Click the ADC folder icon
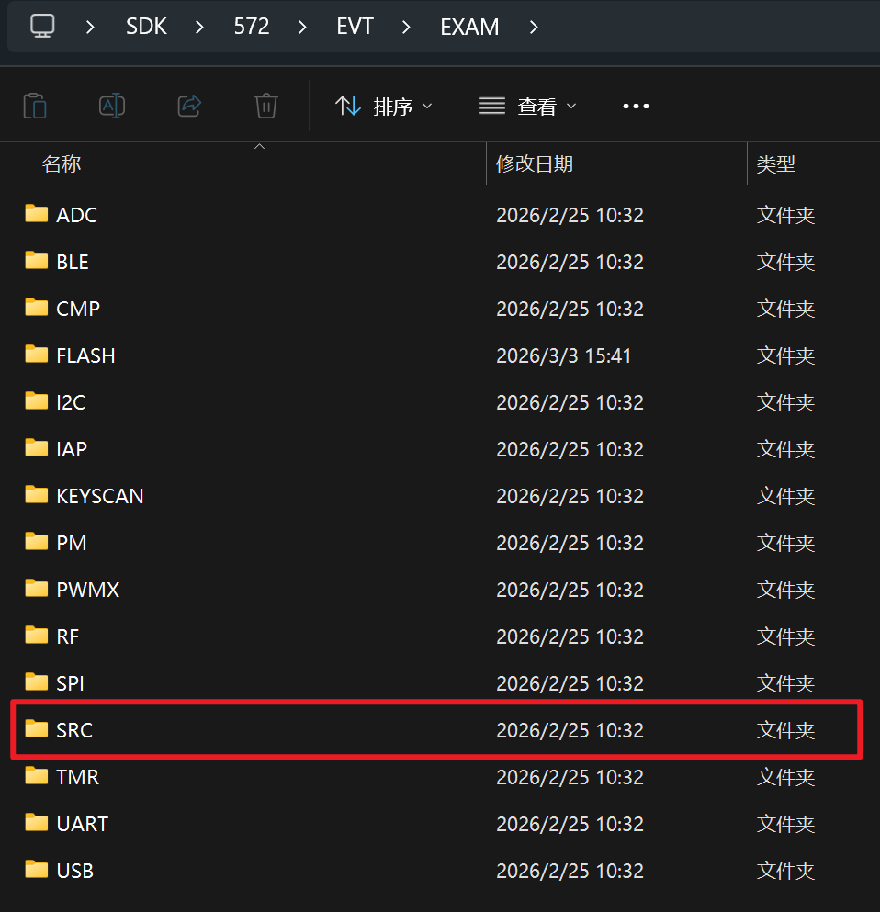The image size is (880, 912). coord(37,213)
